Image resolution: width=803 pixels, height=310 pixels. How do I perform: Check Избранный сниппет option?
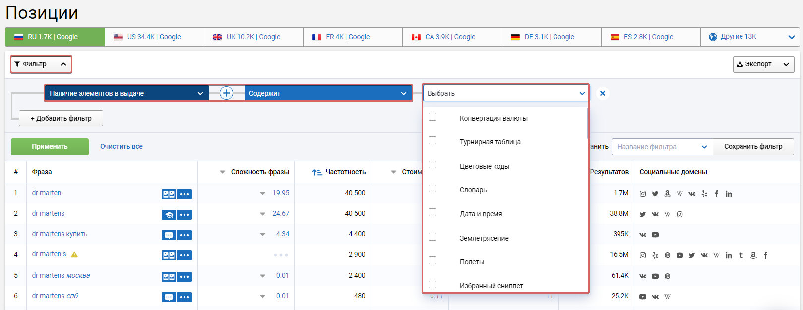432,284
